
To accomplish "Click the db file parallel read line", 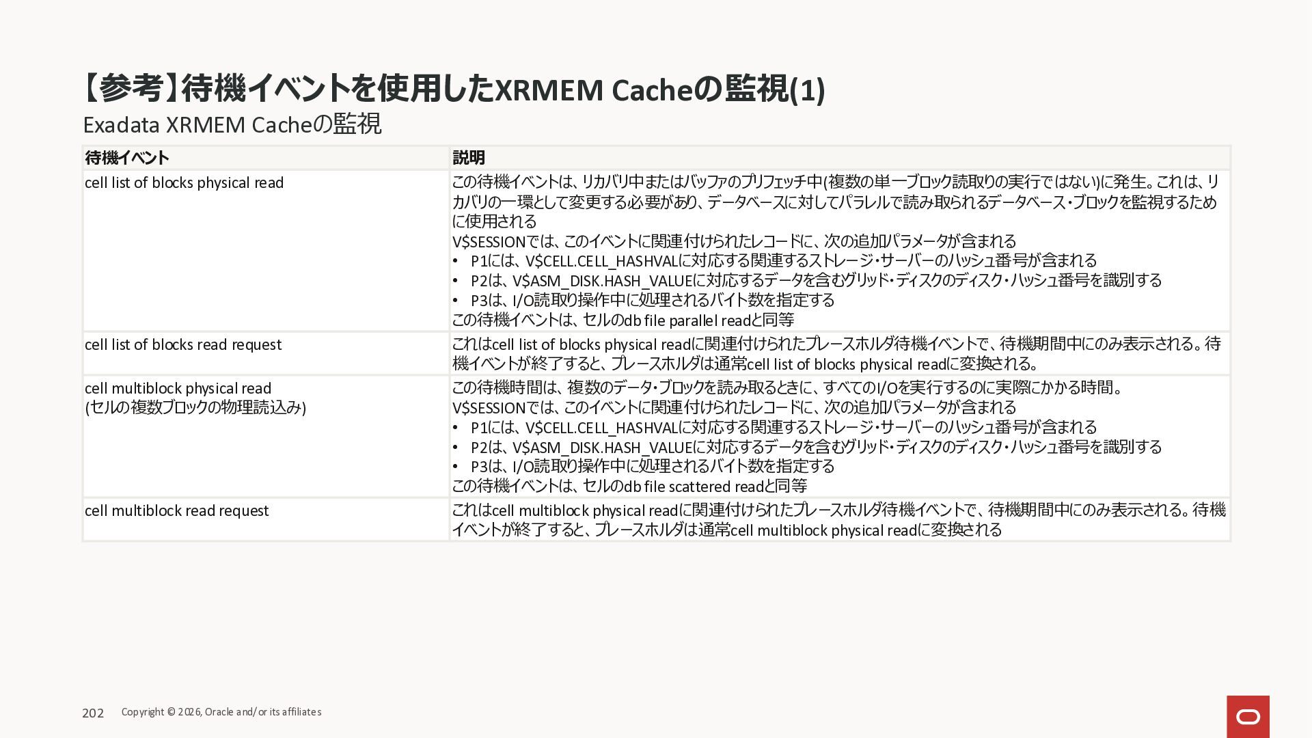I will (x=623, y=320).
